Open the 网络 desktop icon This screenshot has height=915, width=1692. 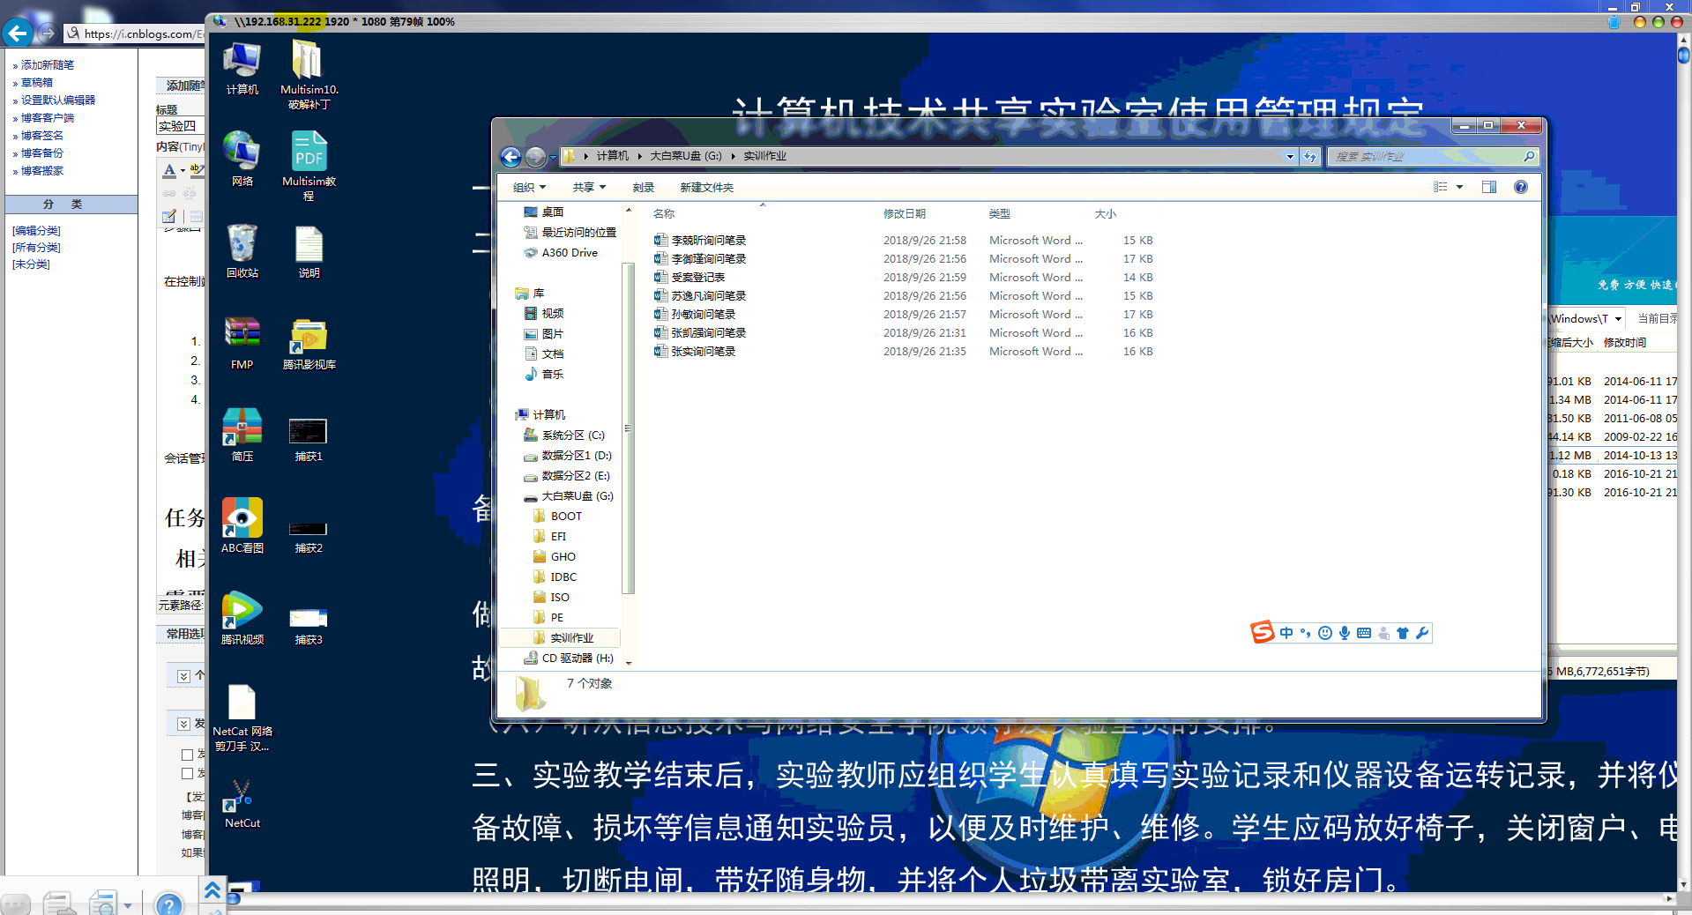click(242, 159)
